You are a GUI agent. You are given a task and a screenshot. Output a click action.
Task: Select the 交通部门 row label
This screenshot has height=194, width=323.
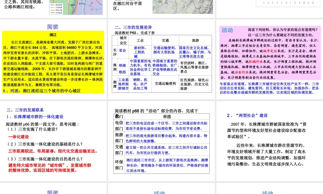click(x=119, y=150)
